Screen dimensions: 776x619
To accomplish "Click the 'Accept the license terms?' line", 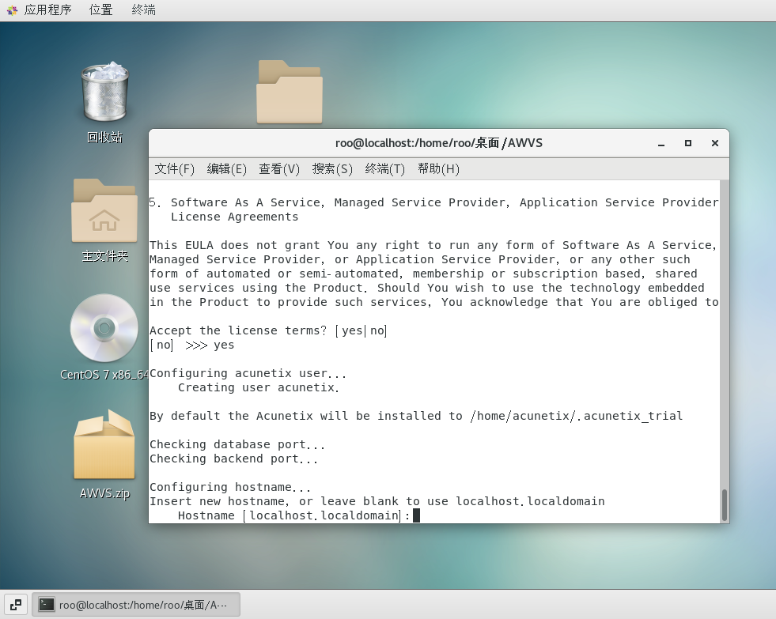I will (x=268, y=330).
